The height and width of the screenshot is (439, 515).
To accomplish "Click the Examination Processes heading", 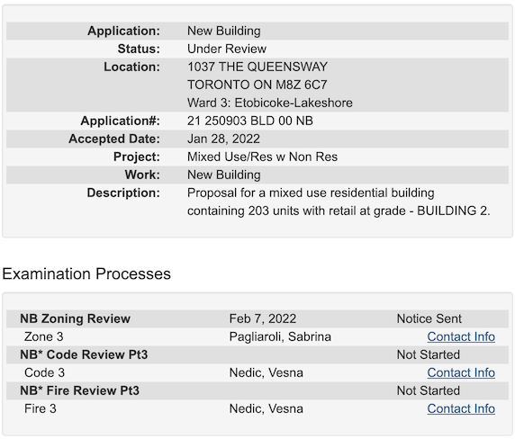I will tap(86, 274).
